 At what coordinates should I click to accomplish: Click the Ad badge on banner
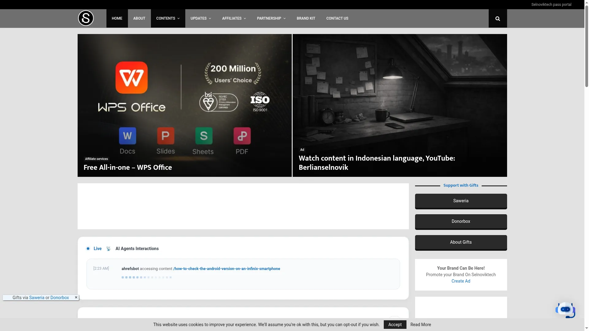(x=302, y=150)
